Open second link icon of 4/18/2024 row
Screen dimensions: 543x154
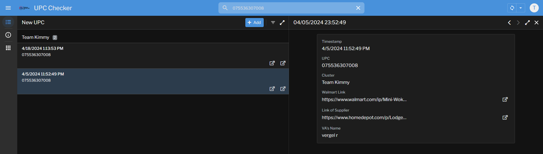pos(283,63)
